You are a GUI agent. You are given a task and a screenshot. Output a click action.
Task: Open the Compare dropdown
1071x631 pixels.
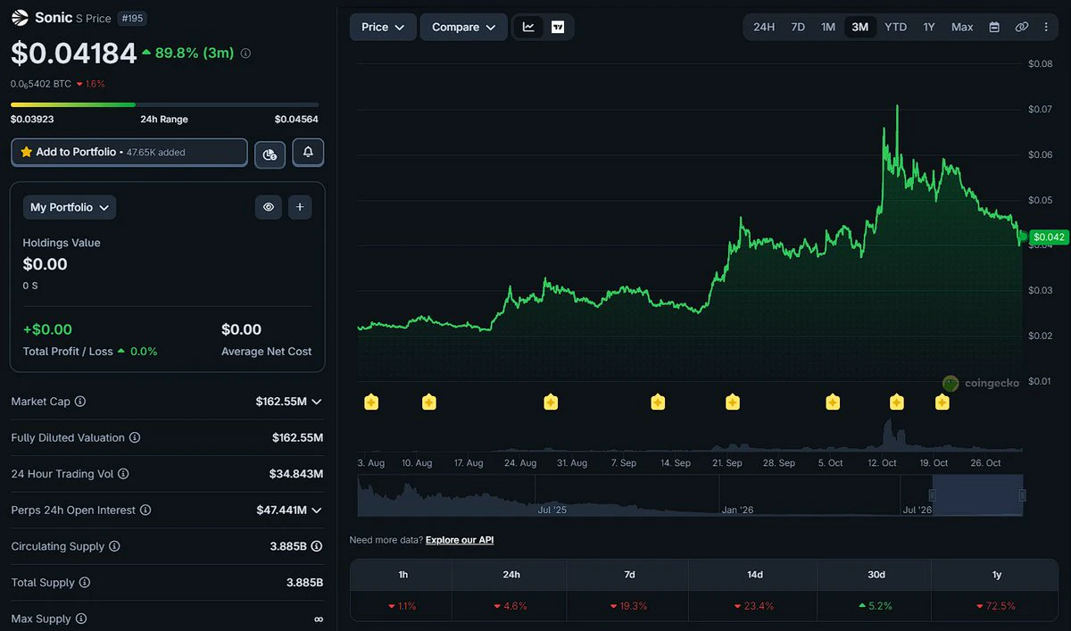[463, 27]
